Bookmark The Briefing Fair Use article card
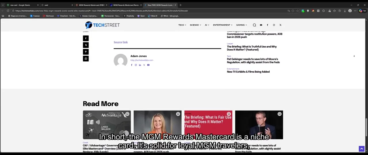368x155 pixels. click(229, 114)
